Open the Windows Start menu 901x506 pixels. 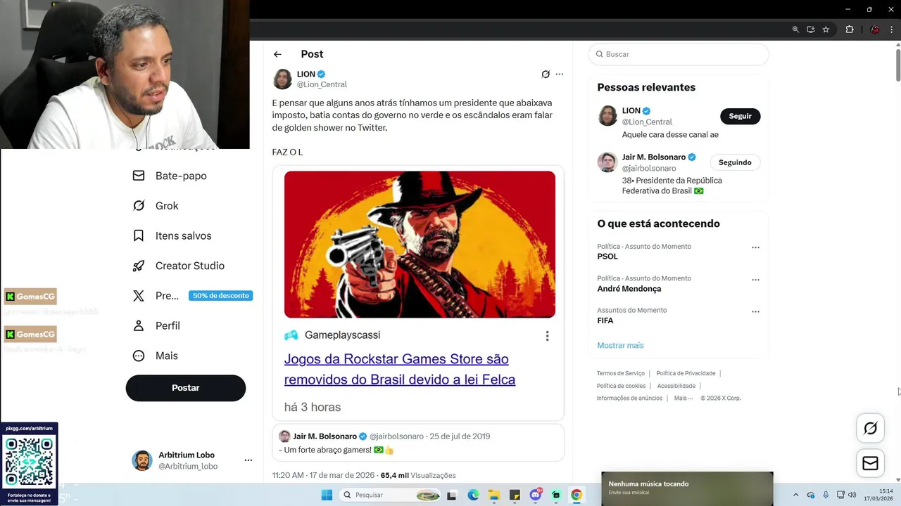[327, 495]
